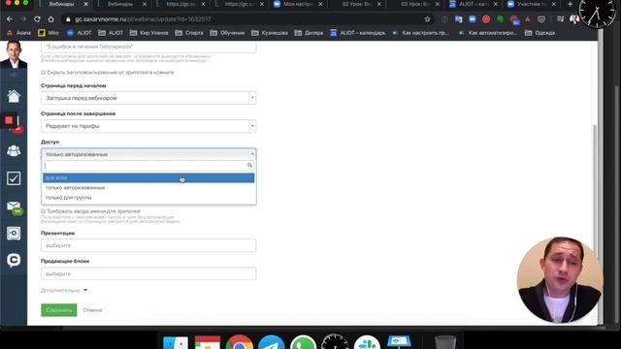Click the green 'Сохранить' button

point(58,310)
